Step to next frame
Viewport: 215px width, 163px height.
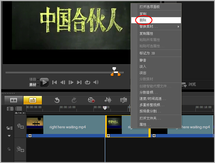coord(71,82)
